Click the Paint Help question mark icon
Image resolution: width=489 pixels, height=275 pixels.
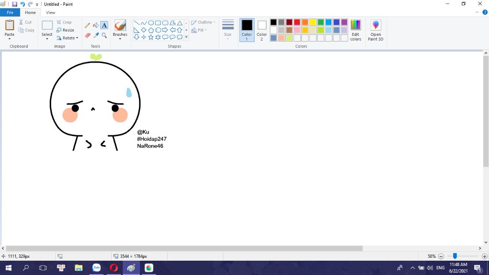485,12
